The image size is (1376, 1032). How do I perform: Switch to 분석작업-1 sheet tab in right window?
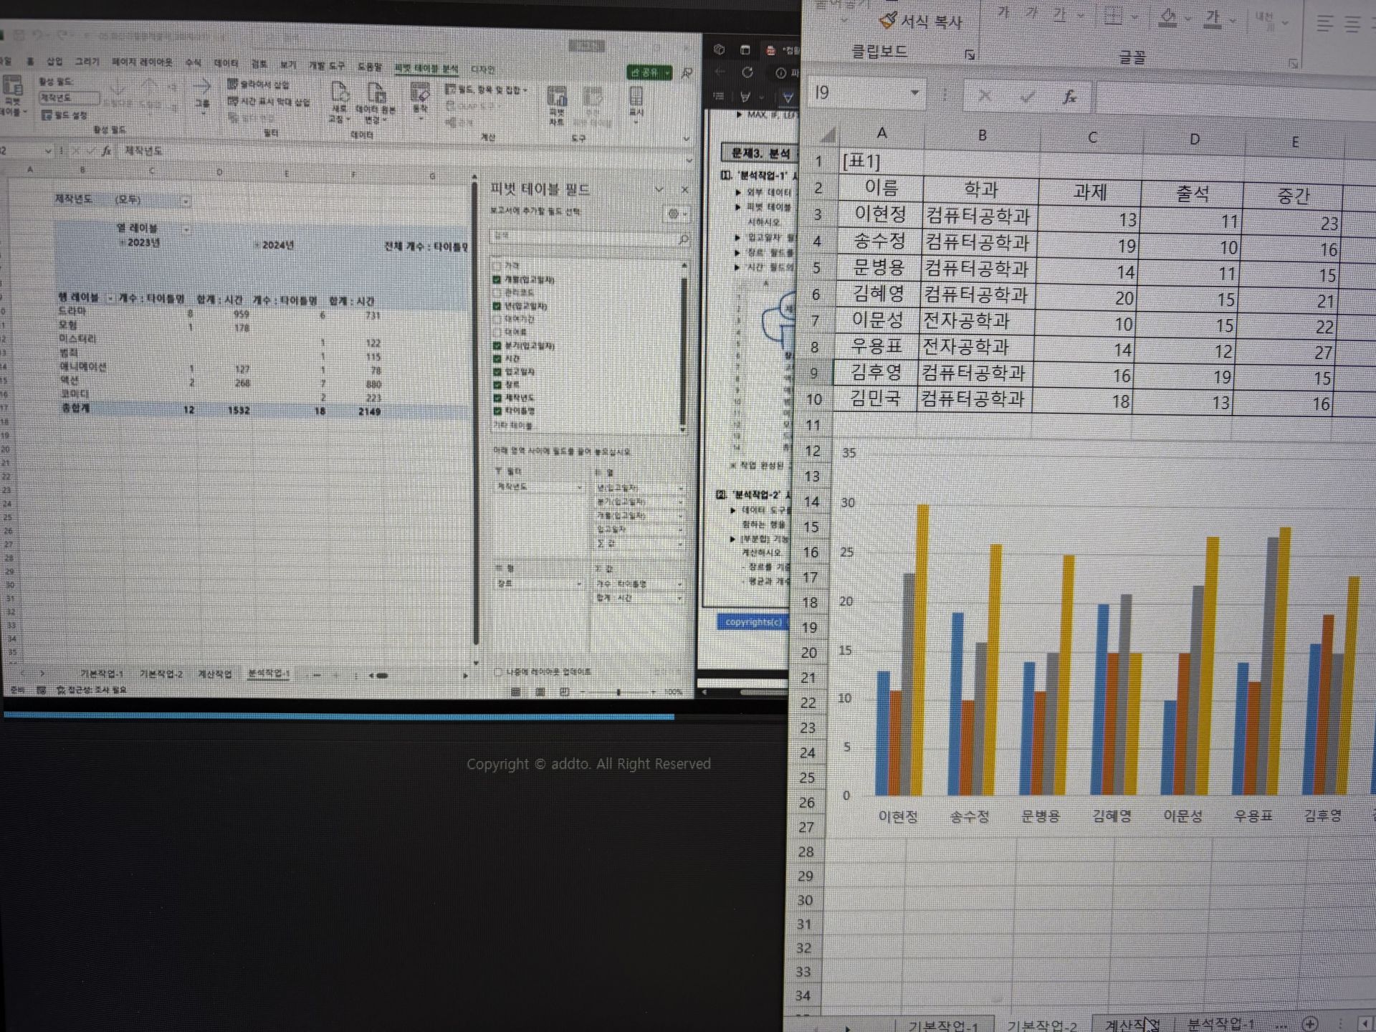(x=1221, y=1023)
